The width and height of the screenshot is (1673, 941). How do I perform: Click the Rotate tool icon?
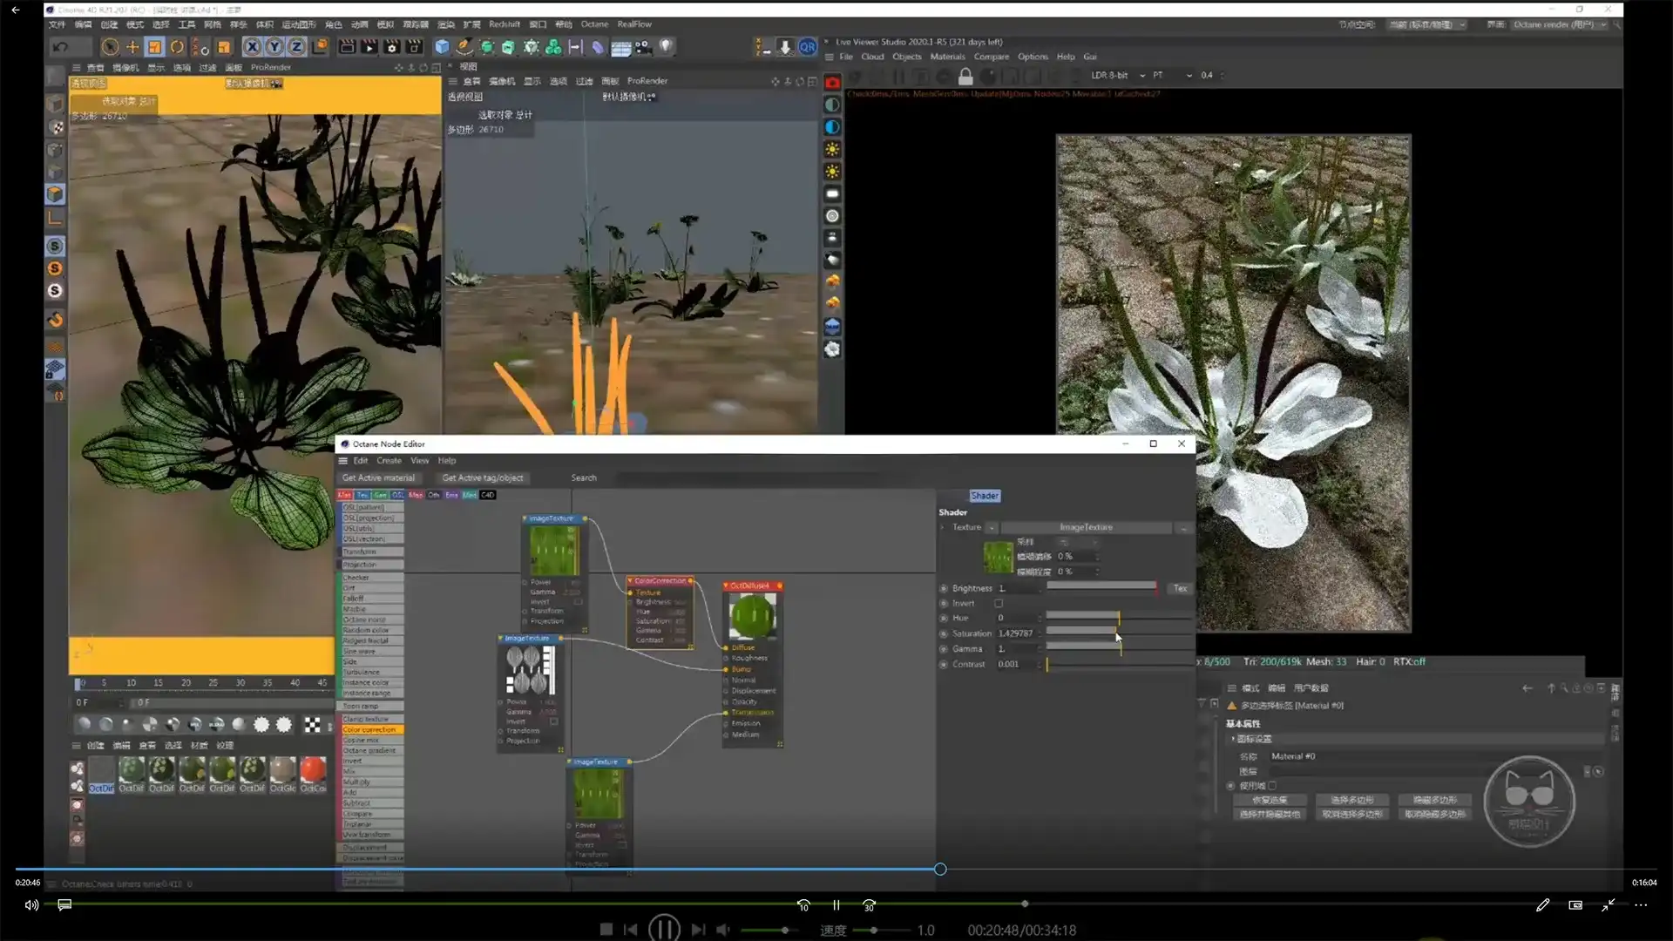click(x=177, y=47)
